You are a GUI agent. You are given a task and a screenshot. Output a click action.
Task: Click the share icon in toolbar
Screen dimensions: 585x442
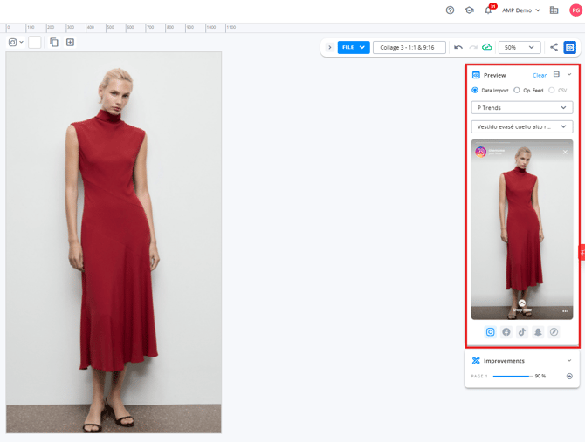point(554,47)
